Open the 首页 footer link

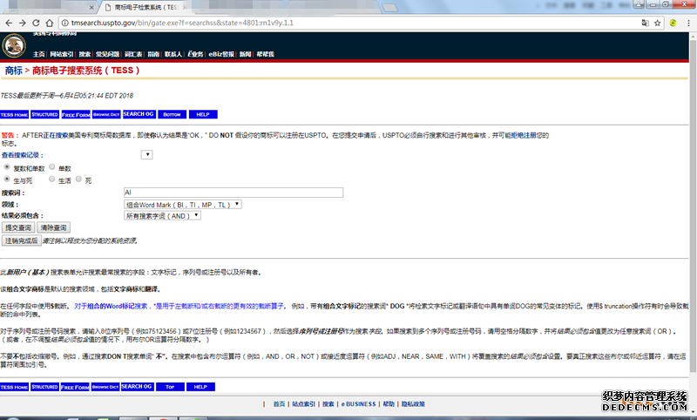(279, 404)
